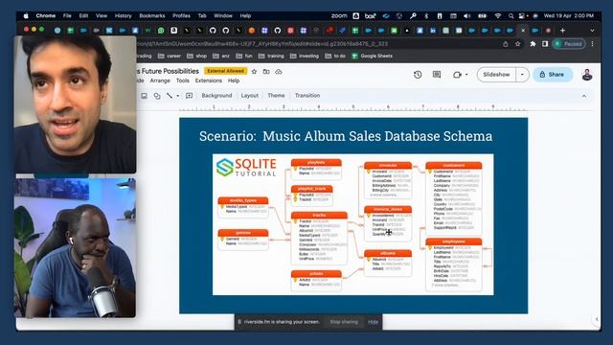
Task: Click the address bar URL
Action: [x=261, y=44]
